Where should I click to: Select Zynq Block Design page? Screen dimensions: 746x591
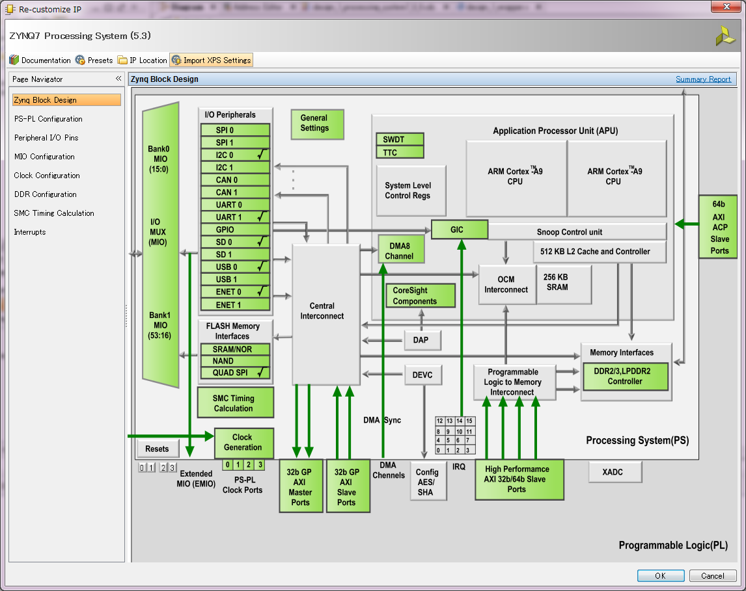tap(66, 99)
